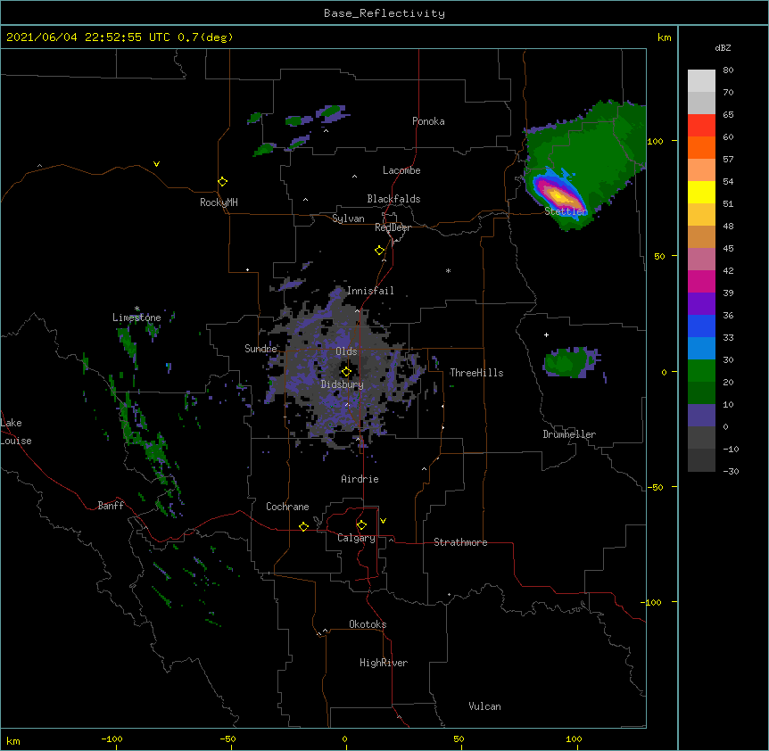
Task: Pick the purple 36–39 dBZ legend band
Action: pos(701,304)
